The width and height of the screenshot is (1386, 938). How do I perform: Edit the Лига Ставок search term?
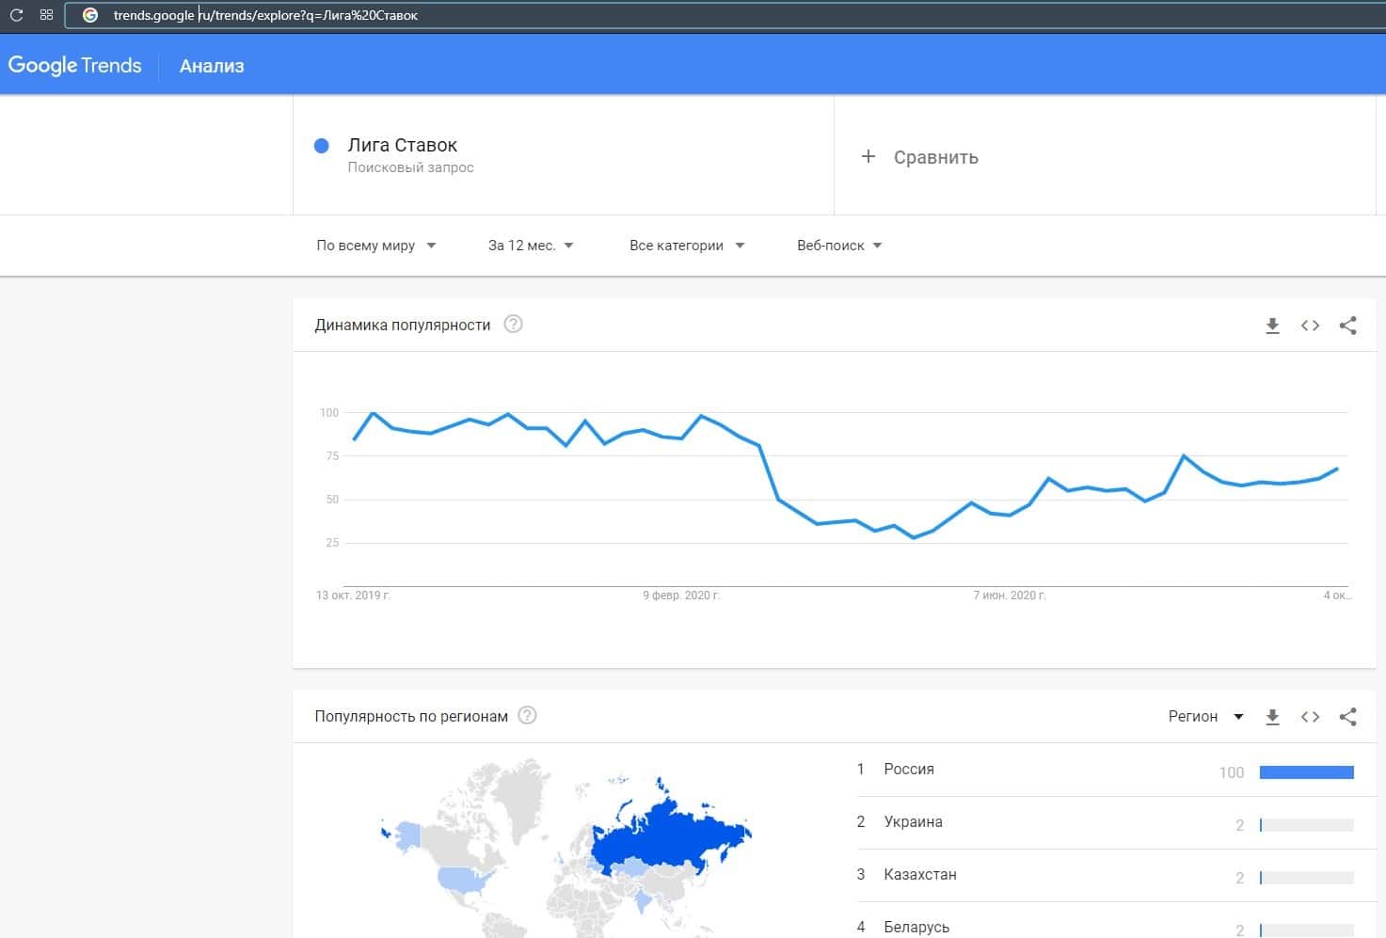tap(403, 146)
